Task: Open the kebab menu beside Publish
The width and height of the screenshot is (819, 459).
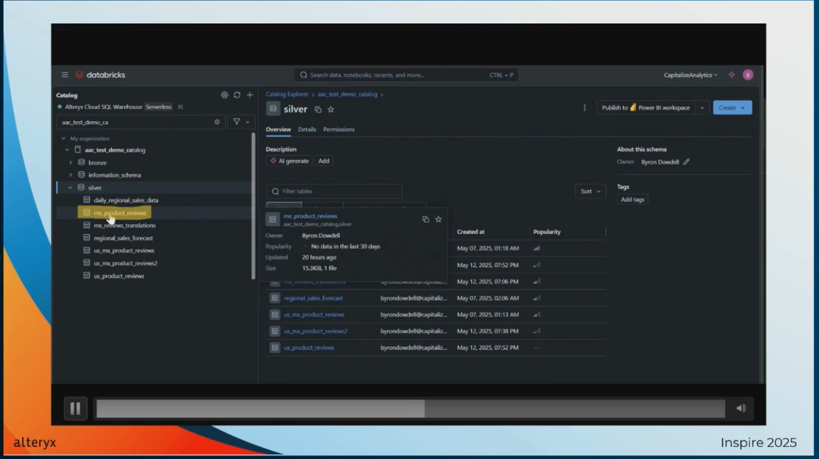Action: pyautogui.click(x=584, y=108)
